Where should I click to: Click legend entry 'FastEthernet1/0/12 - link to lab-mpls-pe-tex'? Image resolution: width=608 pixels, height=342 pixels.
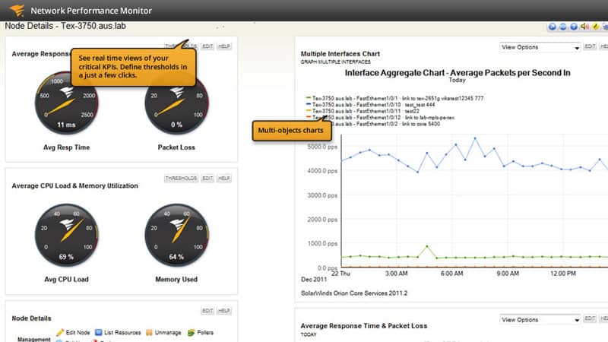383,118
